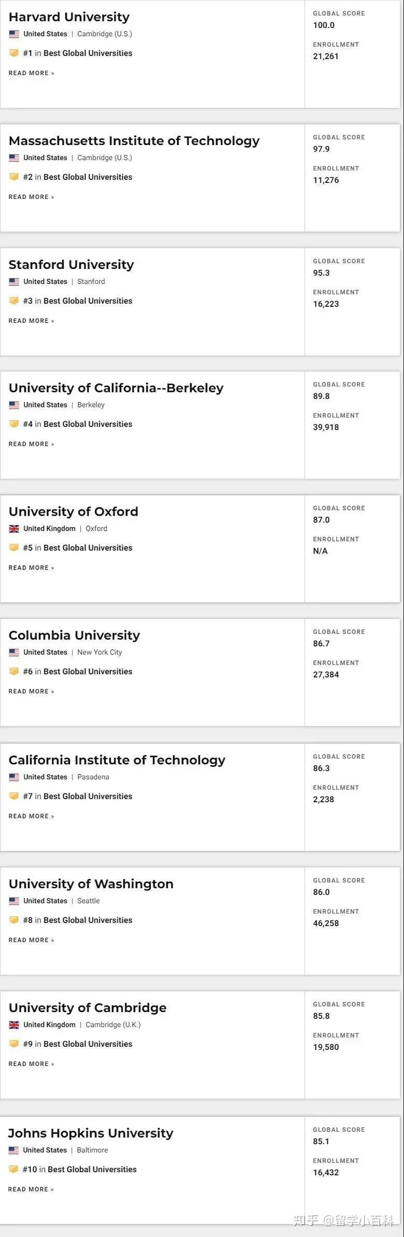Open the University of Washington heading
The width and height of the screenshot is (404, 1237).
(91, 884)
